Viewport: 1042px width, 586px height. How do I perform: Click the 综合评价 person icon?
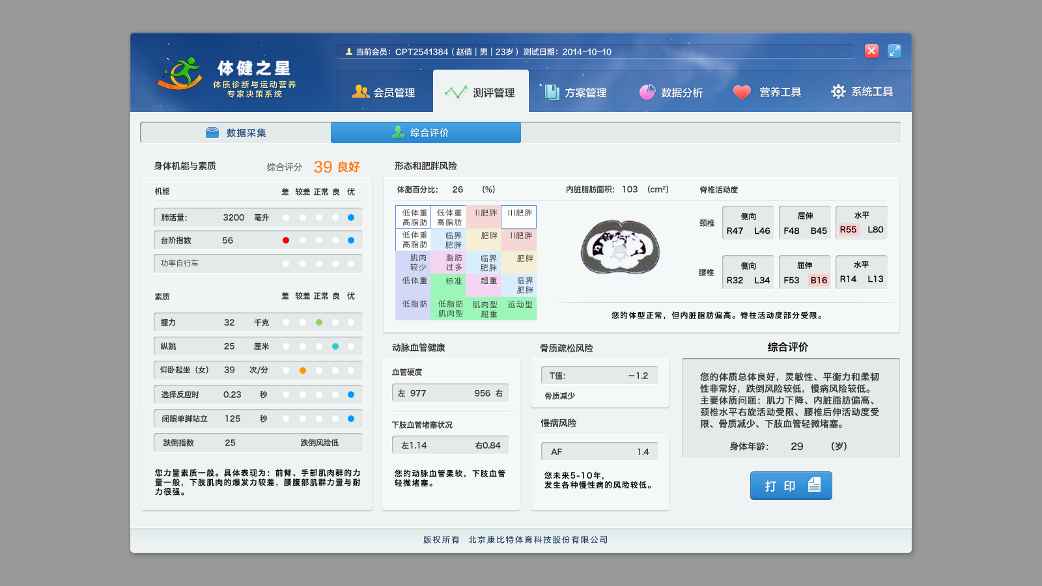pos(398,132)
